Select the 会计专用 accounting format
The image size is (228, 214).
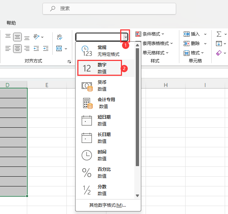[106, 103]
